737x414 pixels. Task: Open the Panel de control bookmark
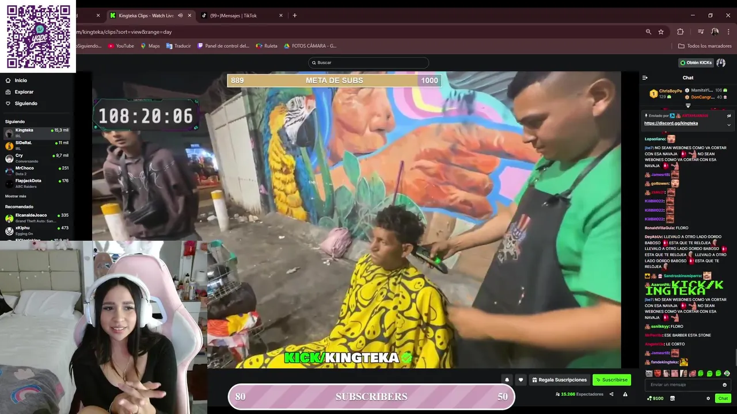[223, 46]
